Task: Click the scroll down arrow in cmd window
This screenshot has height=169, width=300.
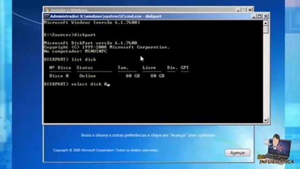Action: click(x=266, y=120)
